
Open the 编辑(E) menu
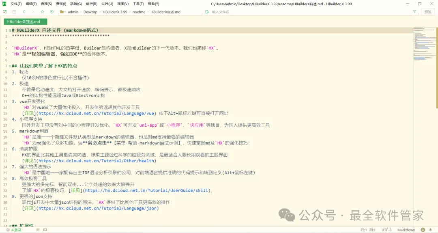point(31,4)
